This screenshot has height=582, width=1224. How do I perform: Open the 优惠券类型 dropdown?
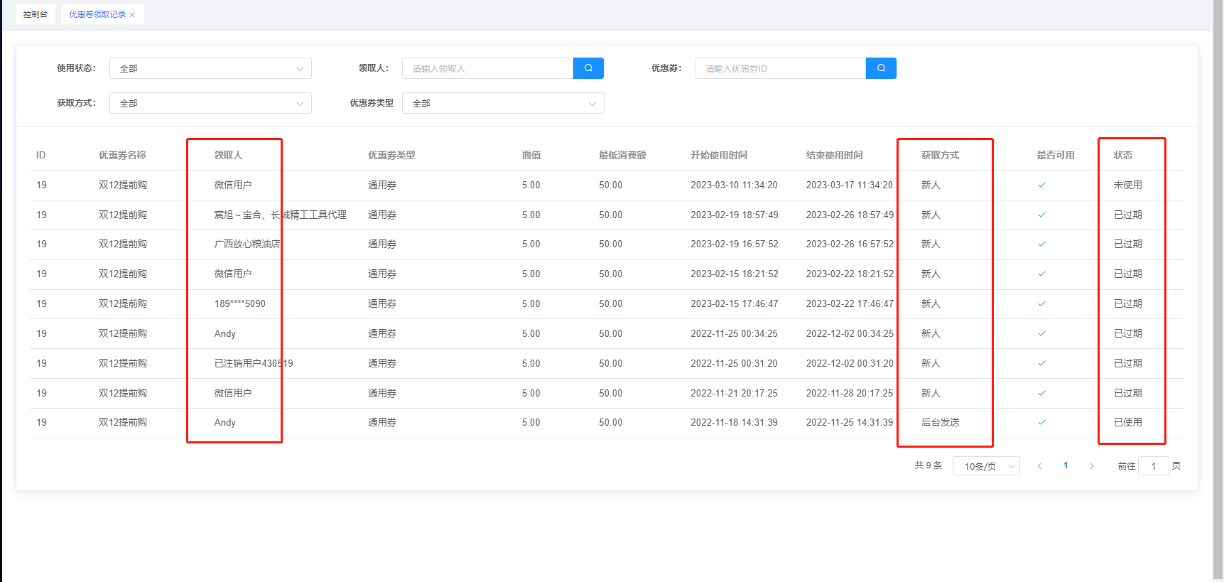(503, 104)
